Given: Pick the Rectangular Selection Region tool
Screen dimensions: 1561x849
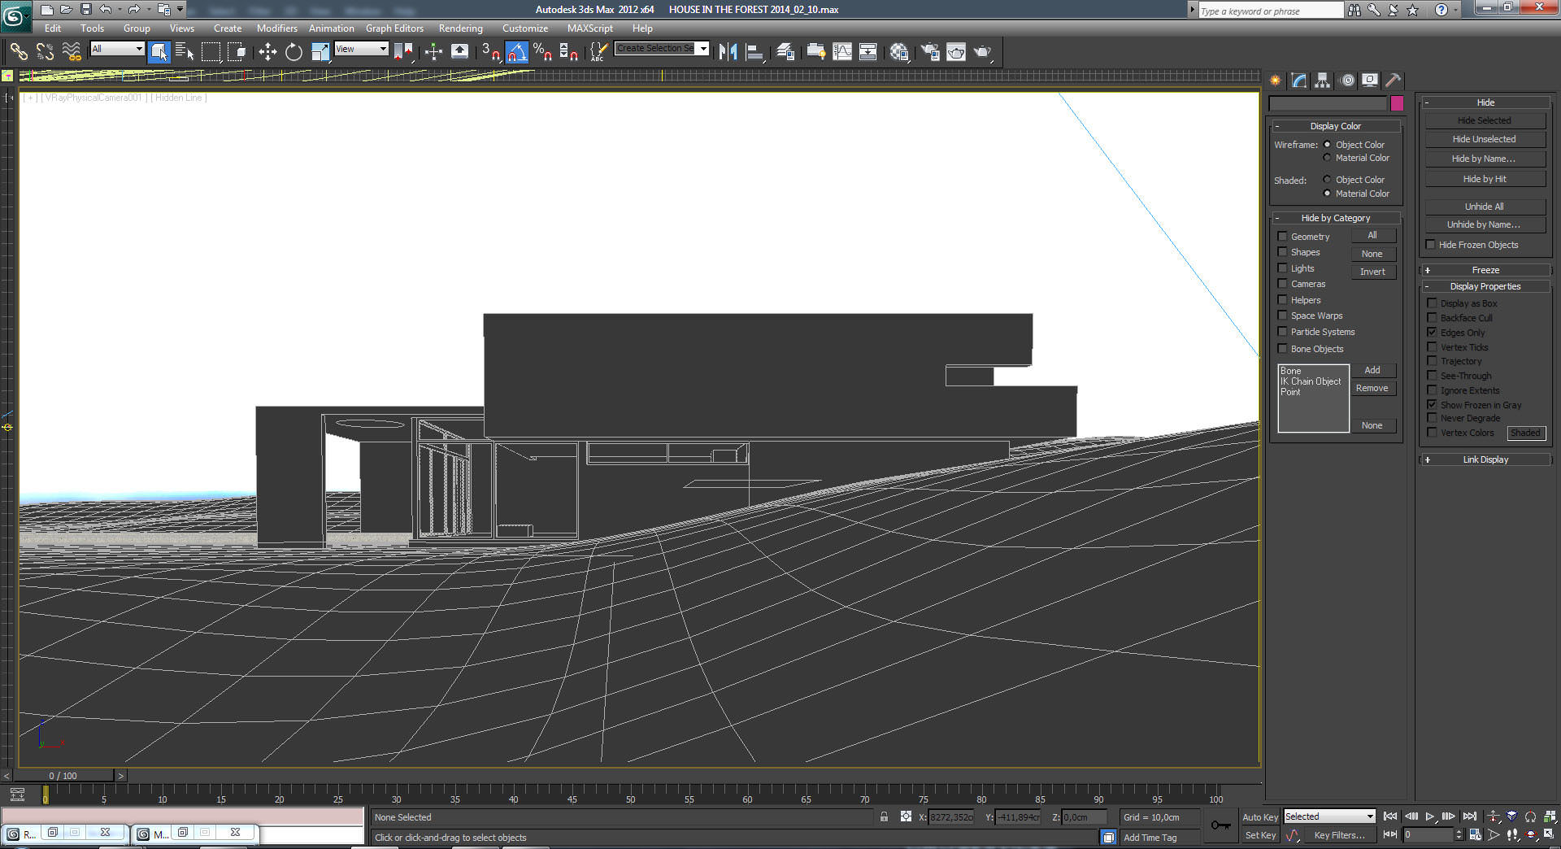Looking at the screenshot, I should [x=211, y=52].
